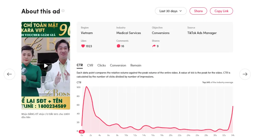Viewport: 256px width, 140px height.
Task: Open the Last 30 days dropdown
Action: click(x=171, y=11)
